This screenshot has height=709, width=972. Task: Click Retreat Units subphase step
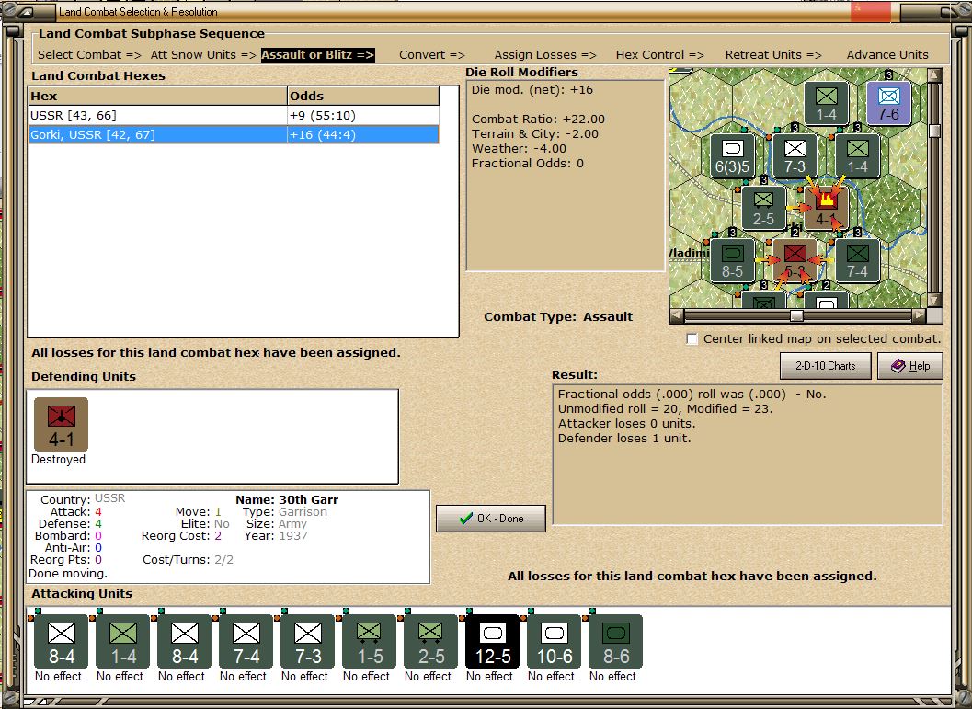(773, 54)
